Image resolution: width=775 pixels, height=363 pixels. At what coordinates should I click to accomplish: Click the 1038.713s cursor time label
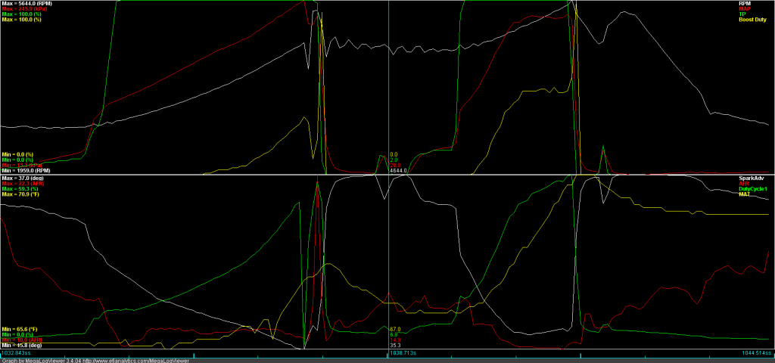(x=403, y=354)
